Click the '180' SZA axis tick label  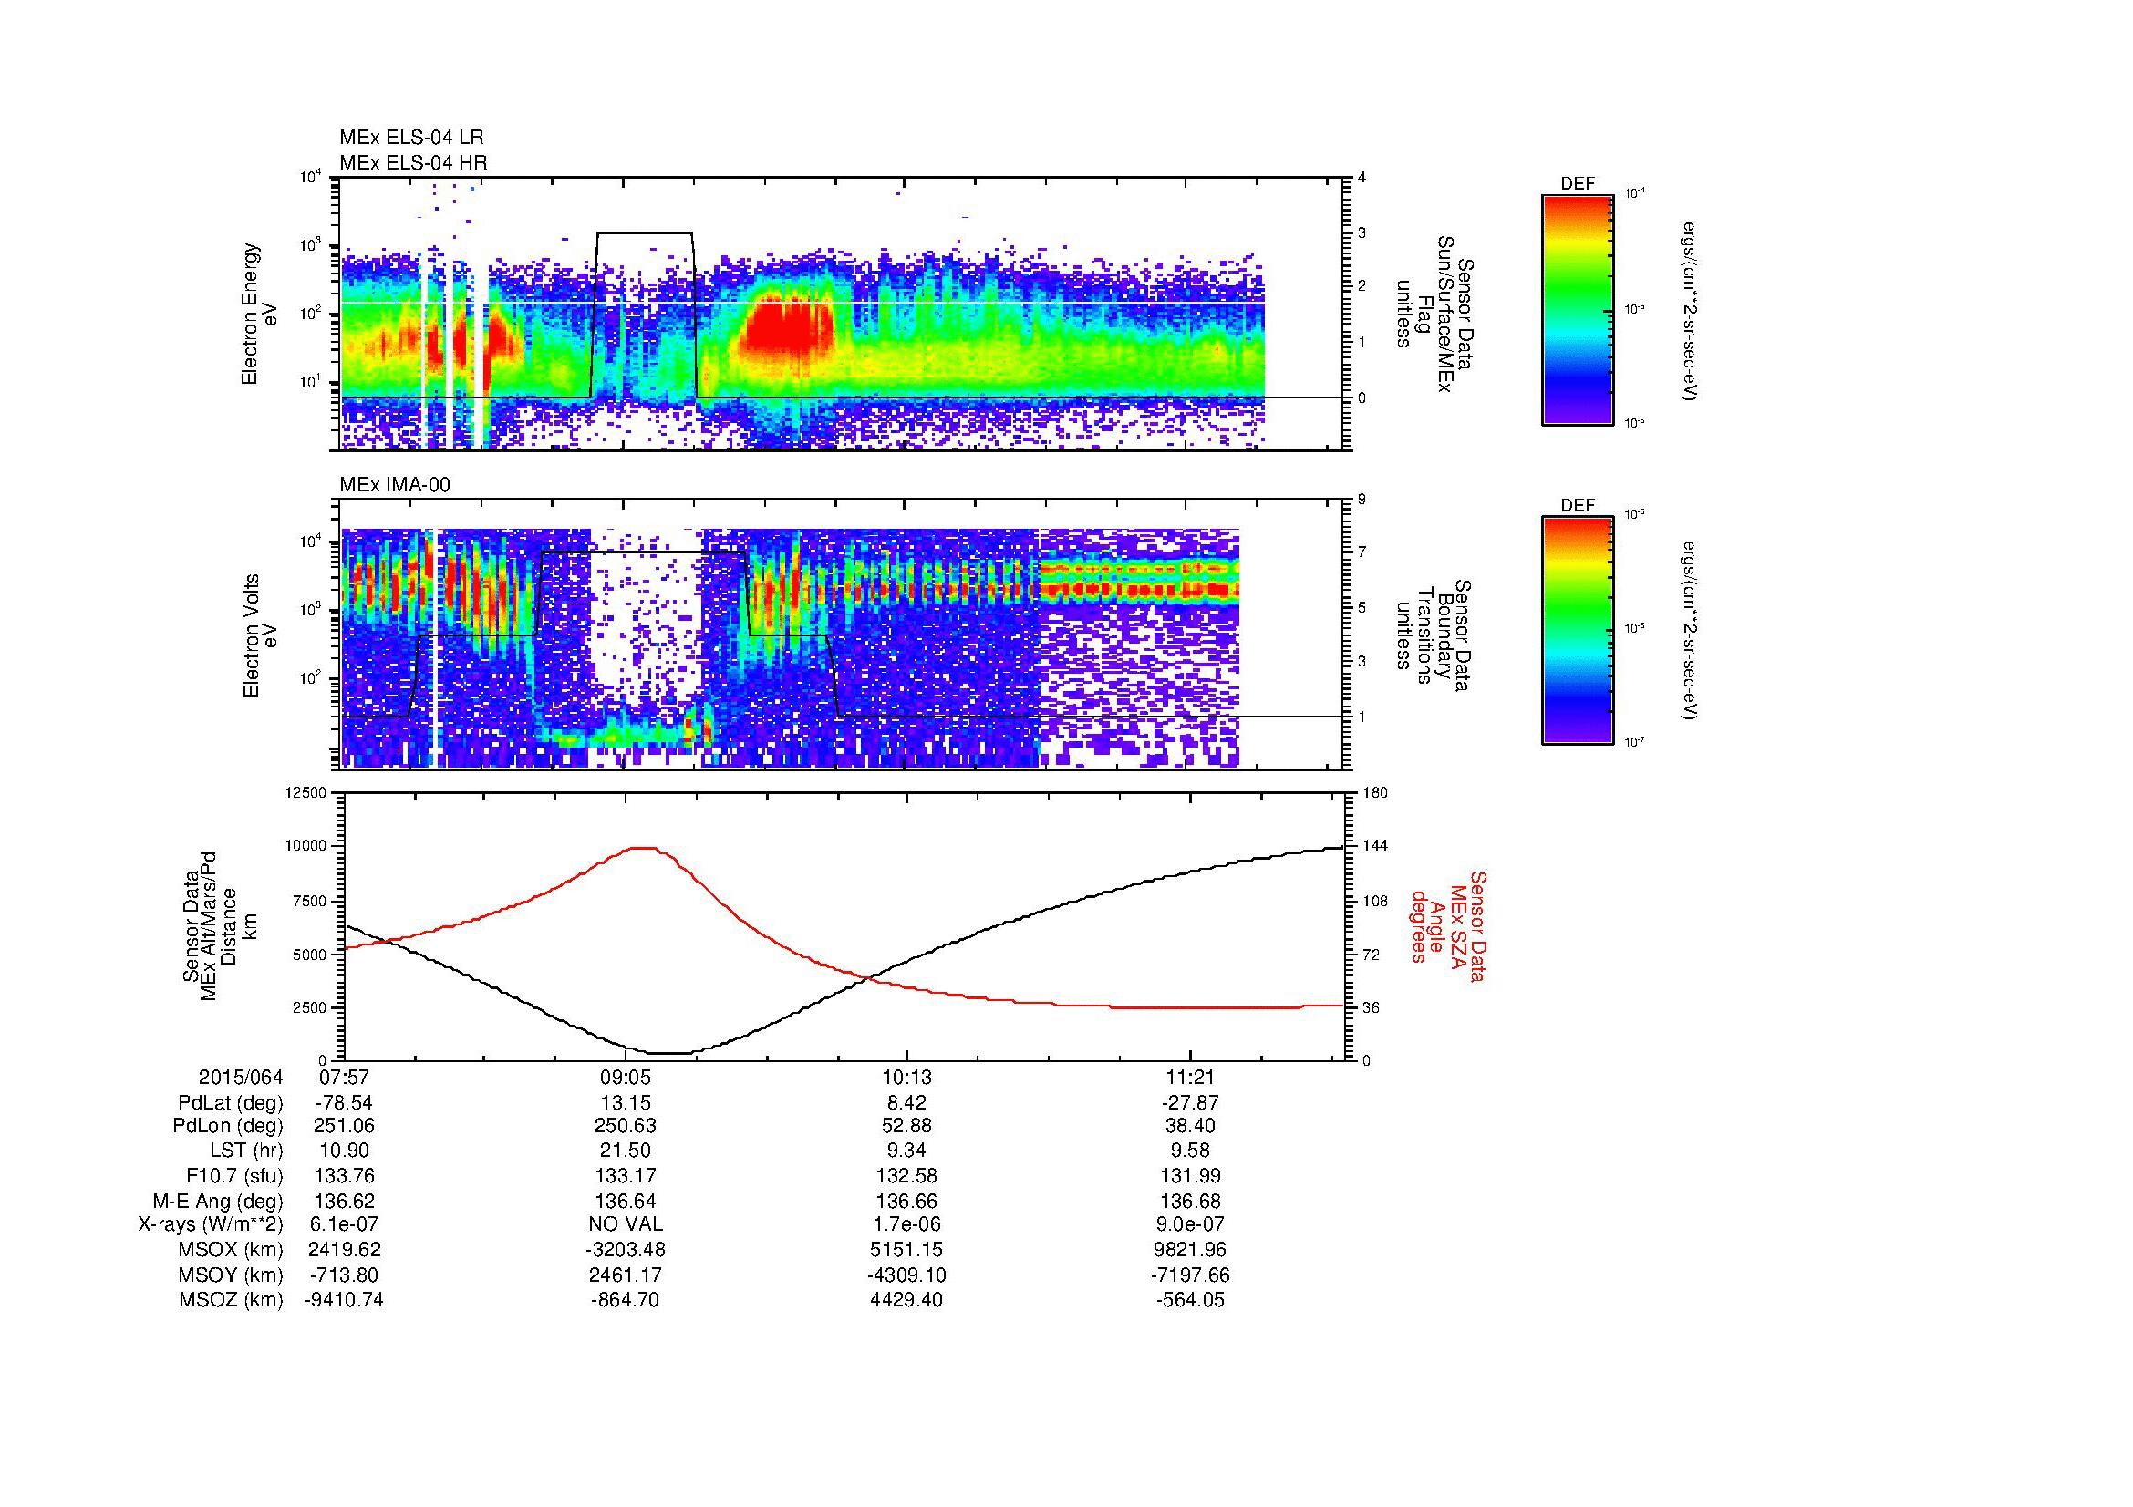[1375, 793]
